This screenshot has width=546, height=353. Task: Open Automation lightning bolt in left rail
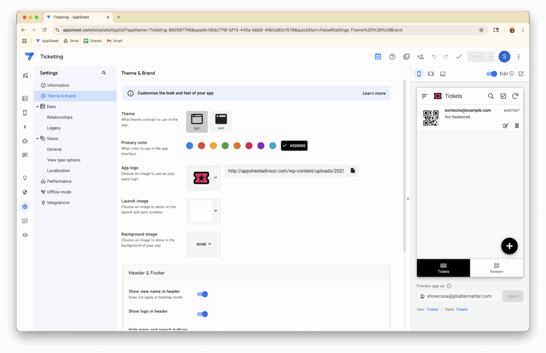tap(25, 127)
